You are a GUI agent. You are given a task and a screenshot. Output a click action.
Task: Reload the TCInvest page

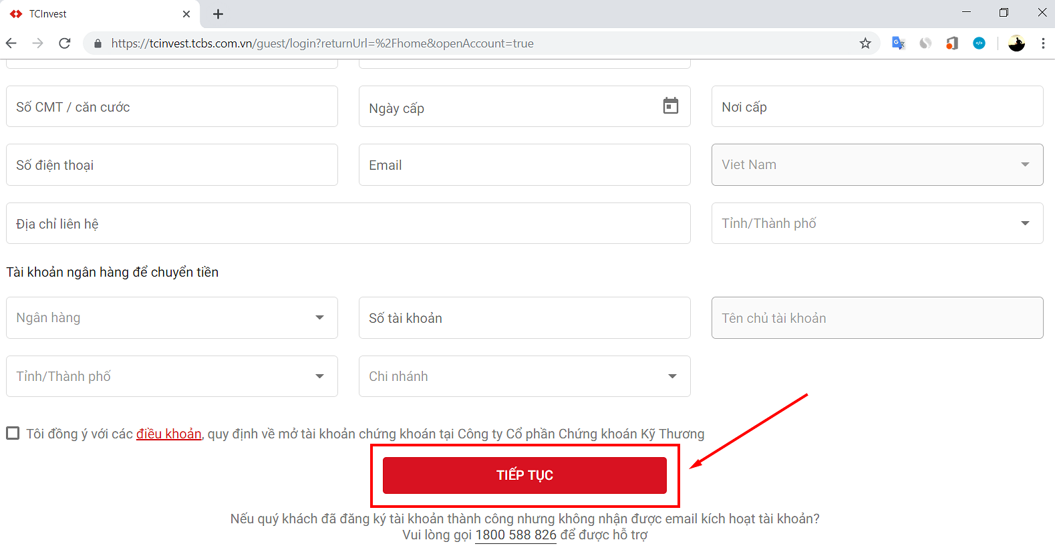click(65, 43)
